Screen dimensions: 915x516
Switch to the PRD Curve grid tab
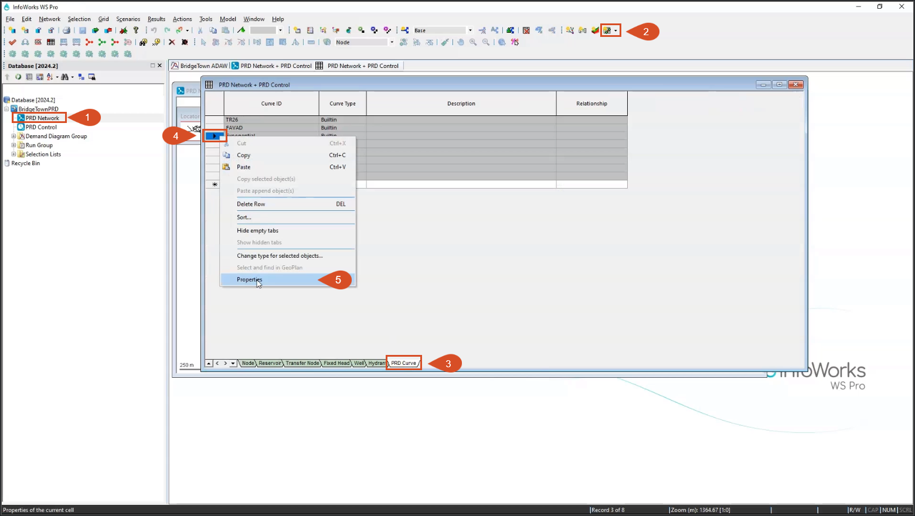tap(404, 363)
